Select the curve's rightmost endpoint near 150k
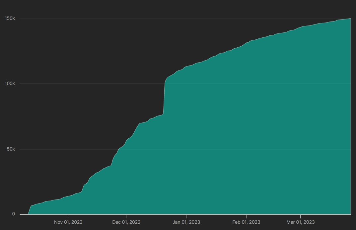 pos(350,19)
